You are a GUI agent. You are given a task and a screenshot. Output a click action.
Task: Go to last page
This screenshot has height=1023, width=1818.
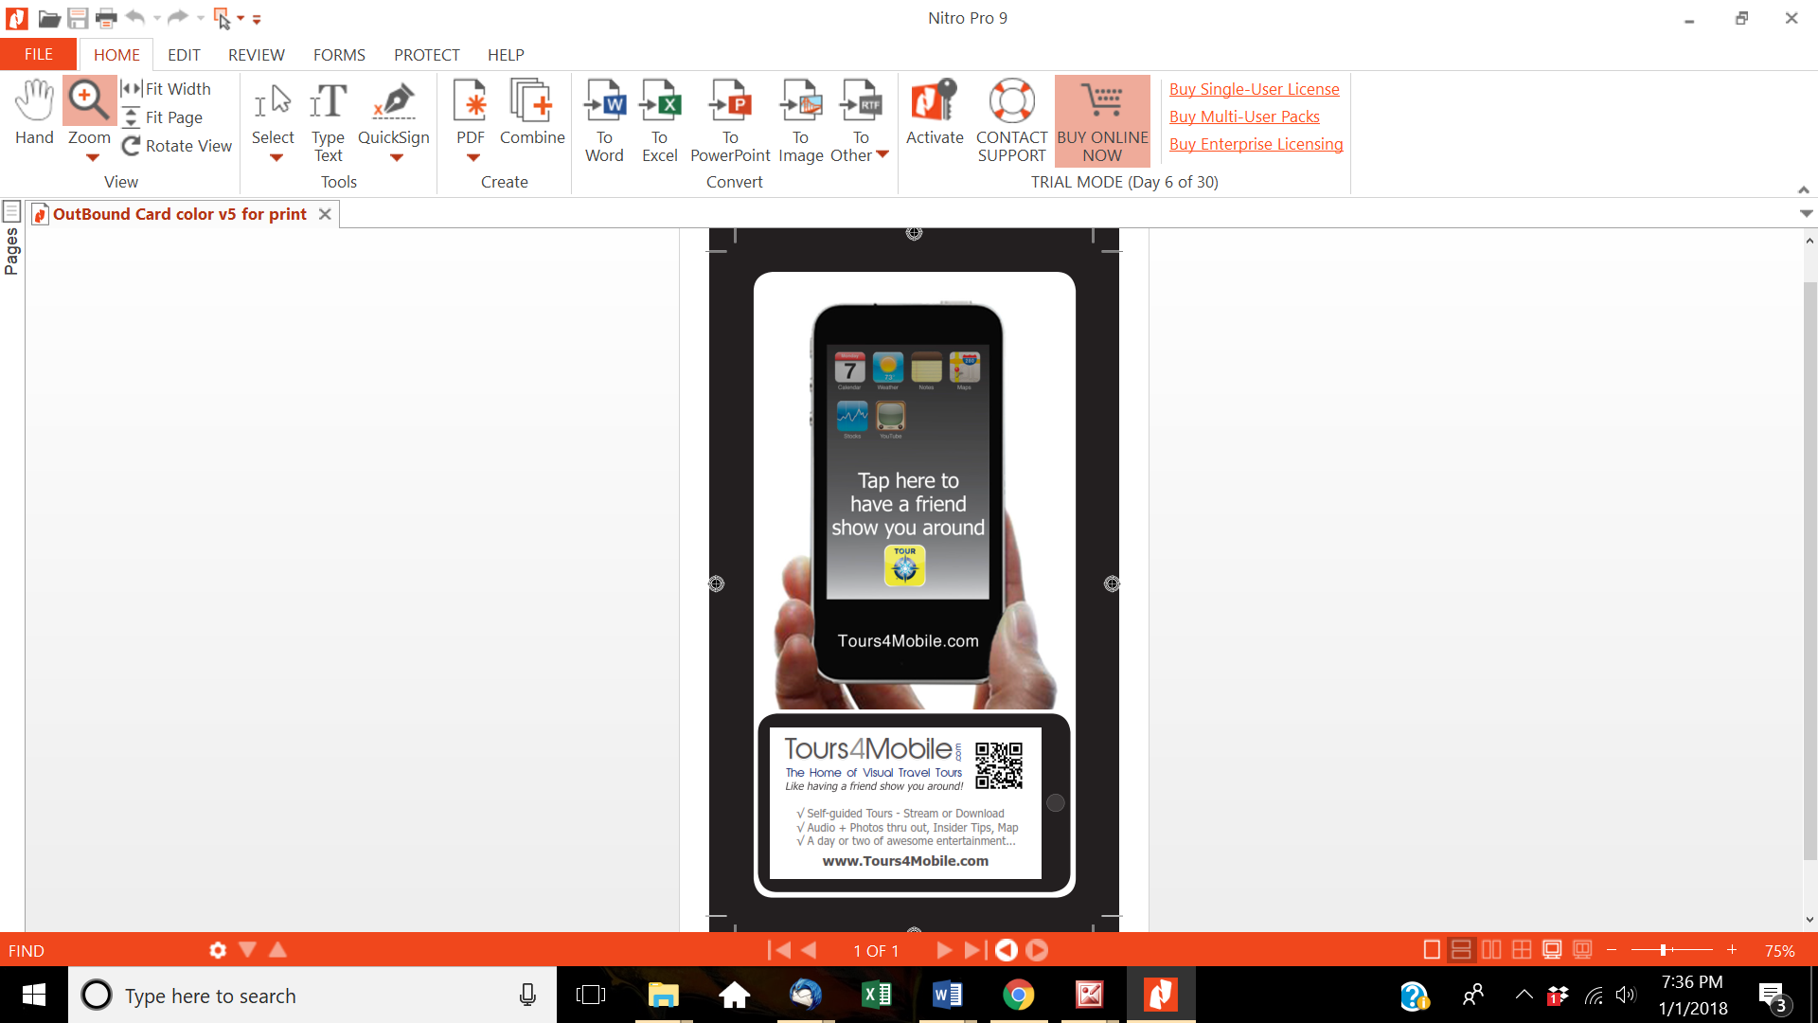(975, 950)
